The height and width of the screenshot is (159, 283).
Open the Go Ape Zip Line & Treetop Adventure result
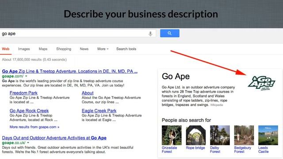click(70, 72)
